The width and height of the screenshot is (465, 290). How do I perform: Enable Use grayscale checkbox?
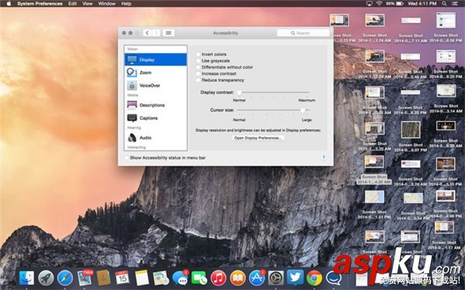(198, 60)
